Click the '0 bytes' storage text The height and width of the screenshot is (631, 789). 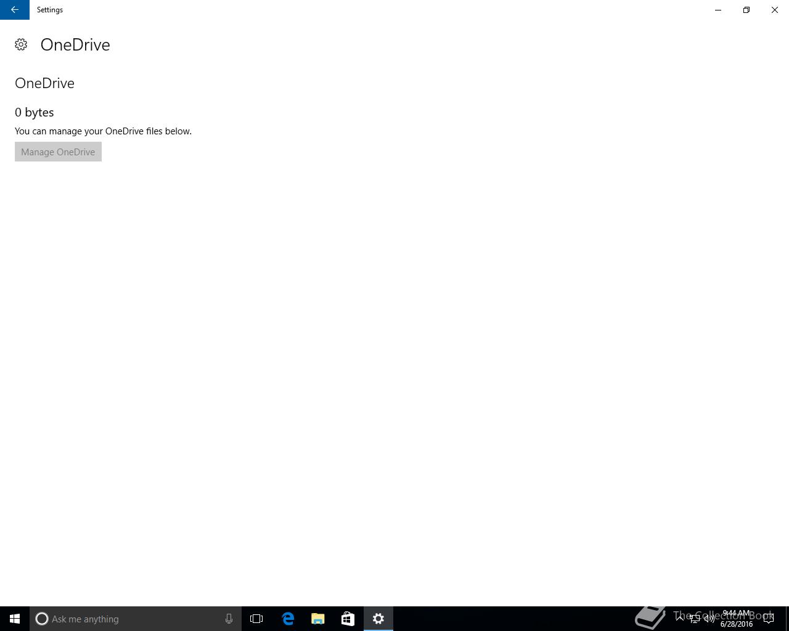click(35, 112)
